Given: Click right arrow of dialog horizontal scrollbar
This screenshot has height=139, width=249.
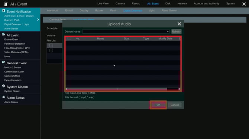Looking at the screenshot, I should (180, 89).
